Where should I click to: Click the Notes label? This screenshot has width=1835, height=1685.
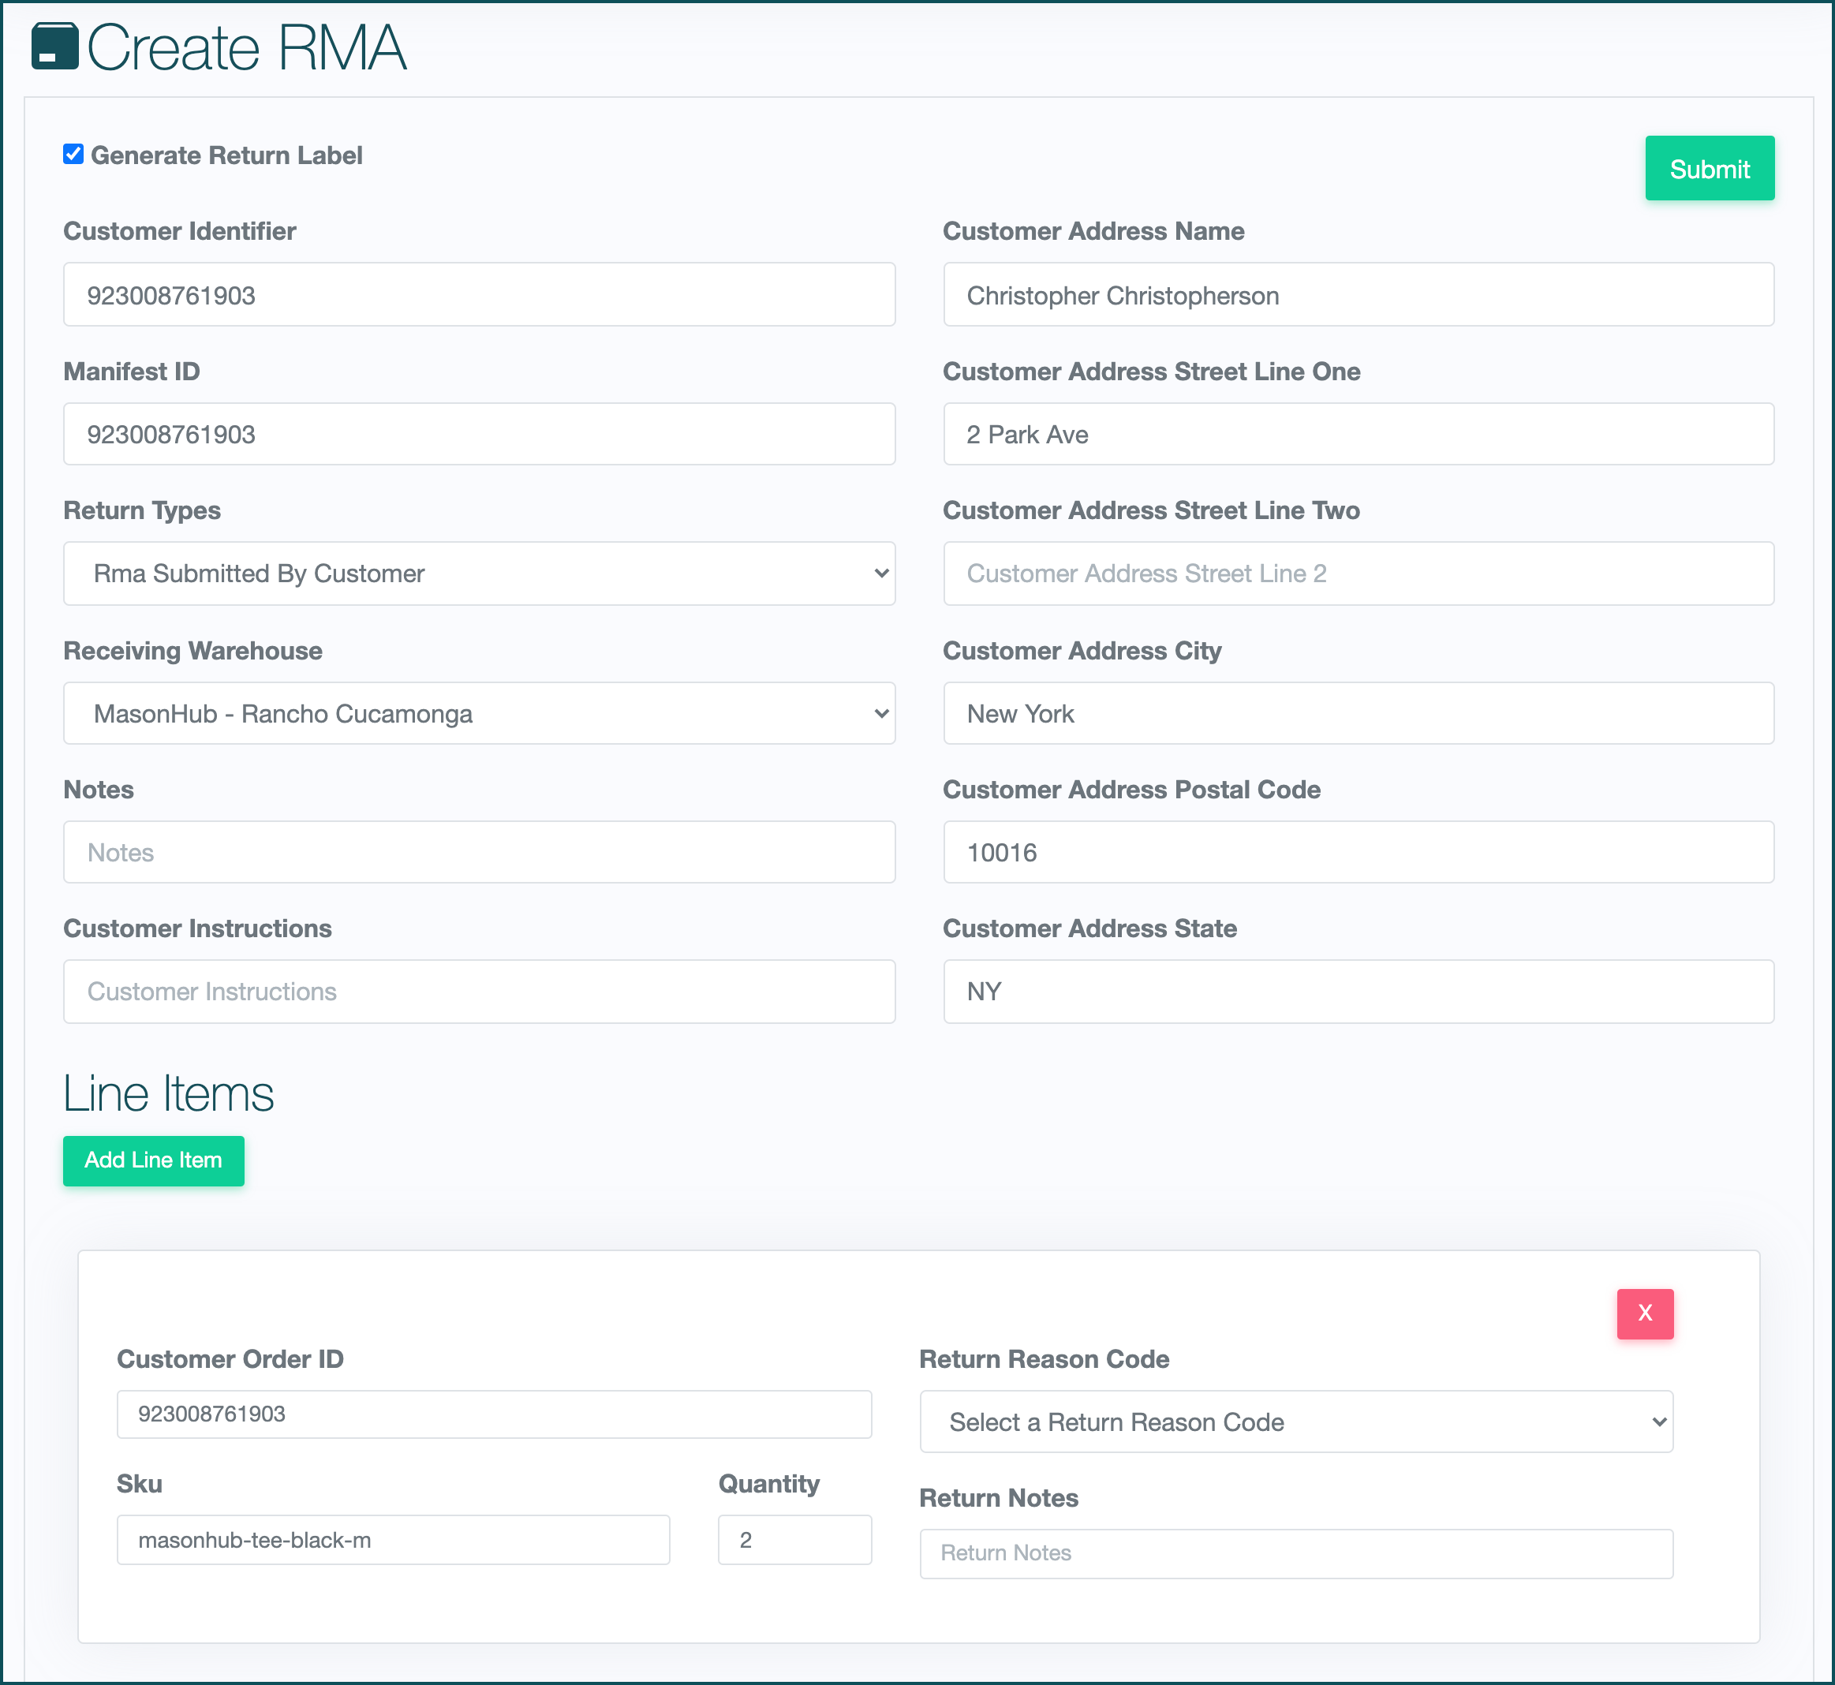[x=99, y=790]
